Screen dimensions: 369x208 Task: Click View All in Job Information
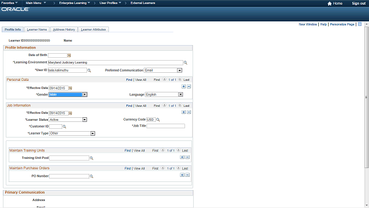click(141, 106)
